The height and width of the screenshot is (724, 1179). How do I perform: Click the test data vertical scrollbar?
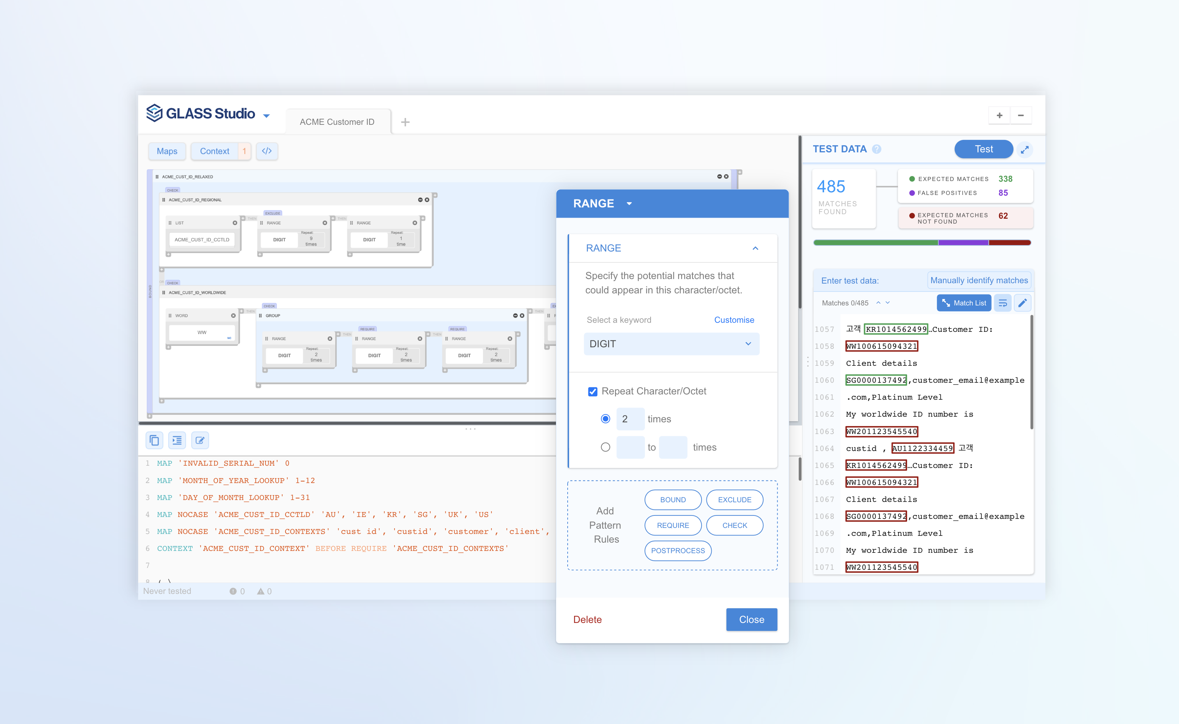[x=1031, y=372]
